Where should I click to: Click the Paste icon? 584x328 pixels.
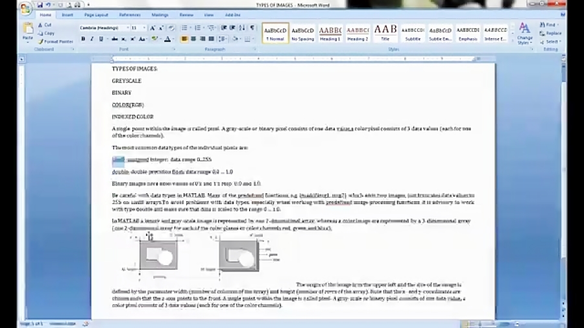click(28, 30)
